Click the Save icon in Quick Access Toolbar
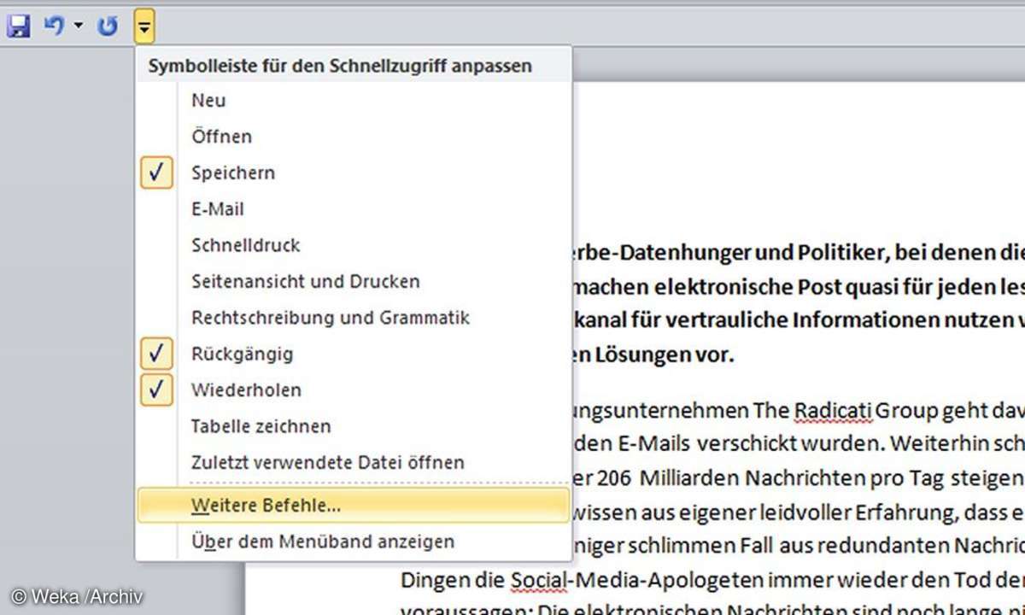This screenshot has height=615, width=1025. [18, 26]
